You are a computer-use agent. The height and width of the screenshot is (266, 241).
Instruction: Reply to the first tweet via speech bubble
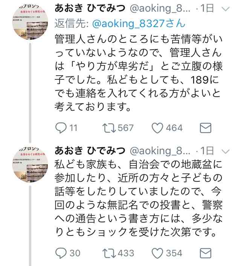[61, 128]
